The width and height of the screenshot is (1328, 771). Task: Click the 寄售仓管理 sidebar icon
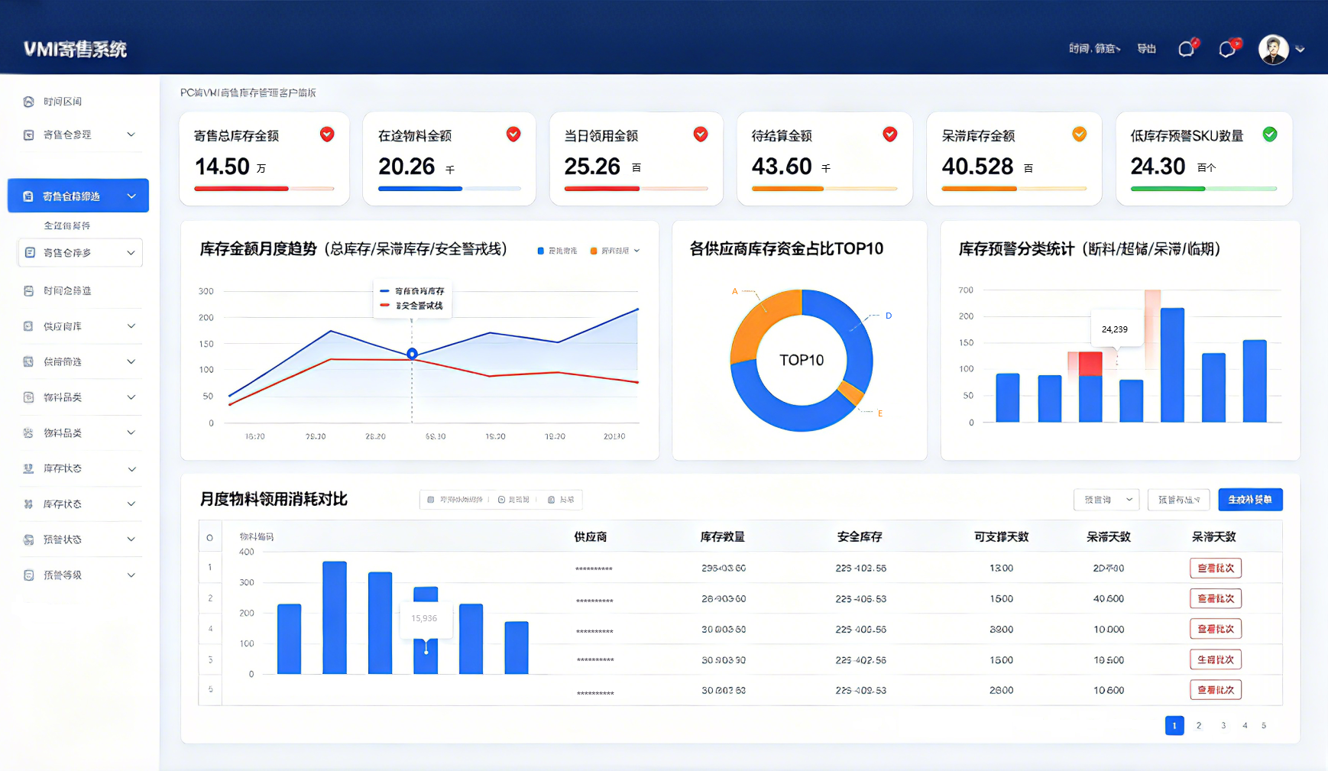click(28, 134)
